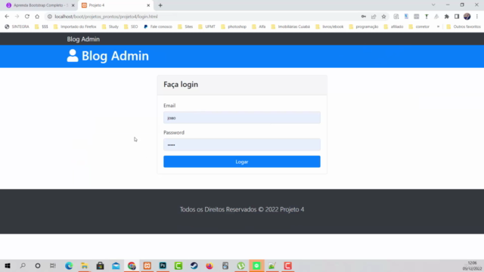
Task: Open Importado do Firefox bookmarks folder
Action: [x=75, y=27]
